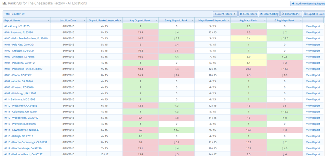The image size is (325, 156).
Task: Click the plus icon on Add New Ranking Report
Action: click(293, 4)
